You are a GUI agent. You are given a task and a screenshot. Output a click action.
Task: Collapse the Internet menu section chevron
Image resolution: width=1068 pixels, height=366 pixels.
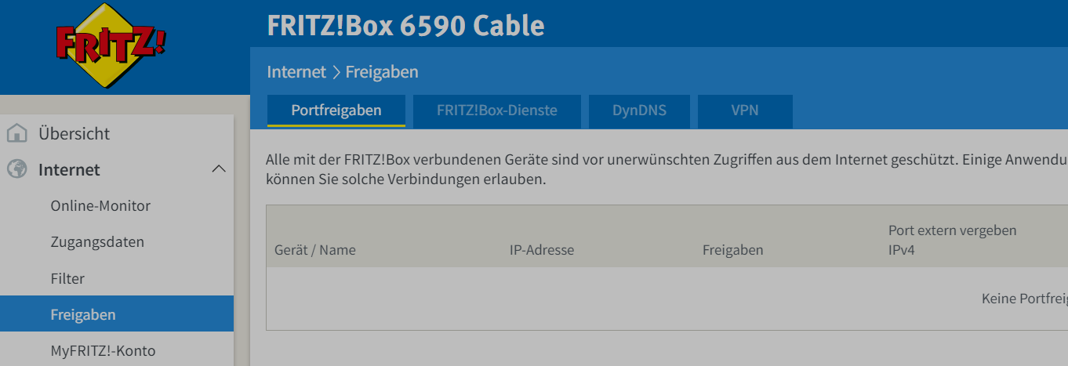click(219, 169)
